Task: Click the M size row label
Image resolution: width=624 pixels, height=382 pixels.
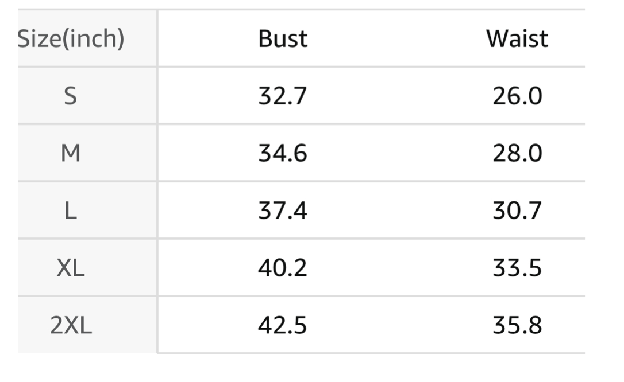Action: pyautogui.click(x=71, y=153)
